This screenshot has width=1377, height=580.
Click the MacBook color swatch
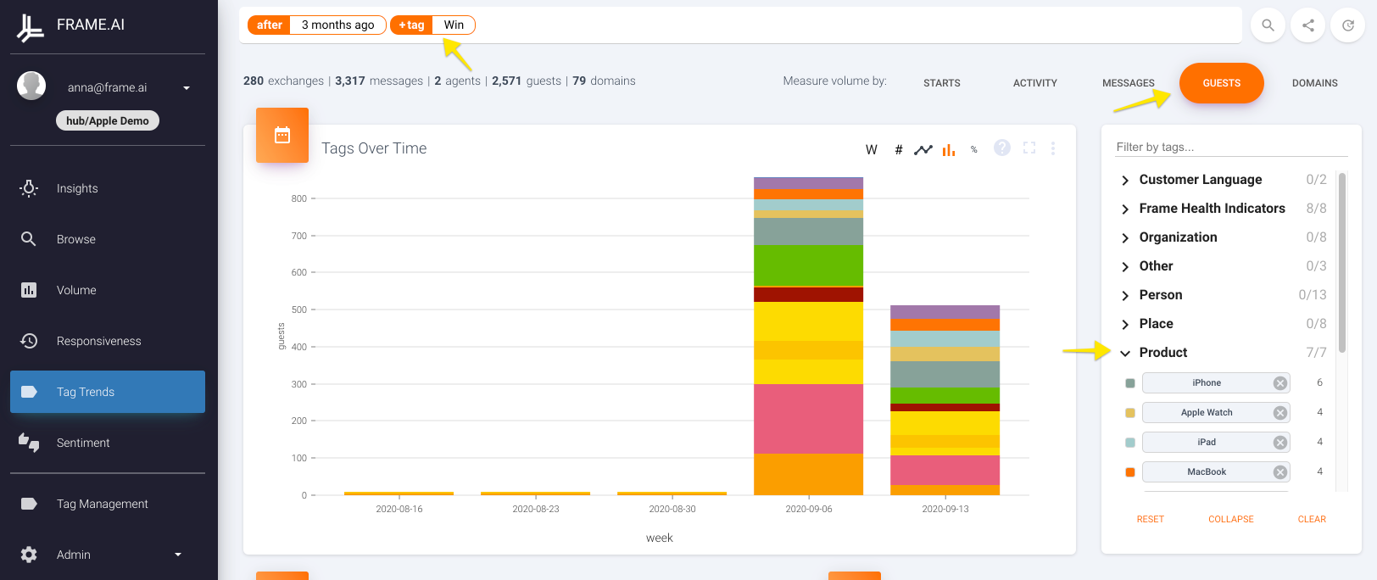click(x=1130, y=472)
